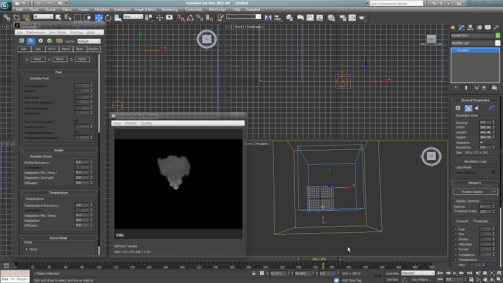Toggle the 3D Snaps tool
This screenshot has height=283, width=503.
[x=181, y=17]
